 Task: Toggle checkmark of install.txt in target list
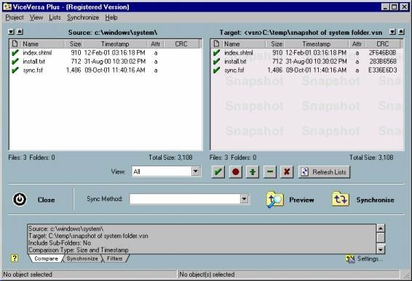(x=216, y=61)
